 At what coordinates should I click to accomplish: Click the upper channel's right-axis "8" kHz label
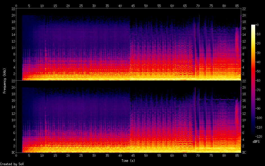point(243,54)
